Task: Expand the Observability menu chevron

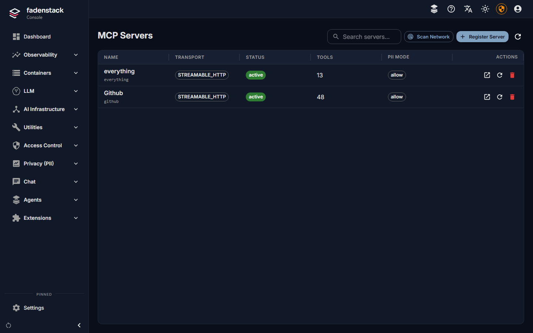Action: 76,55
